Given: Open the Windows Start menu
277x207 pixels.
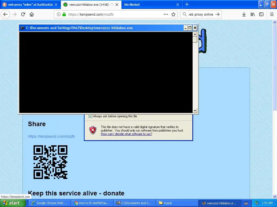Looking at the screenshot, I should [x=13, y=203].
